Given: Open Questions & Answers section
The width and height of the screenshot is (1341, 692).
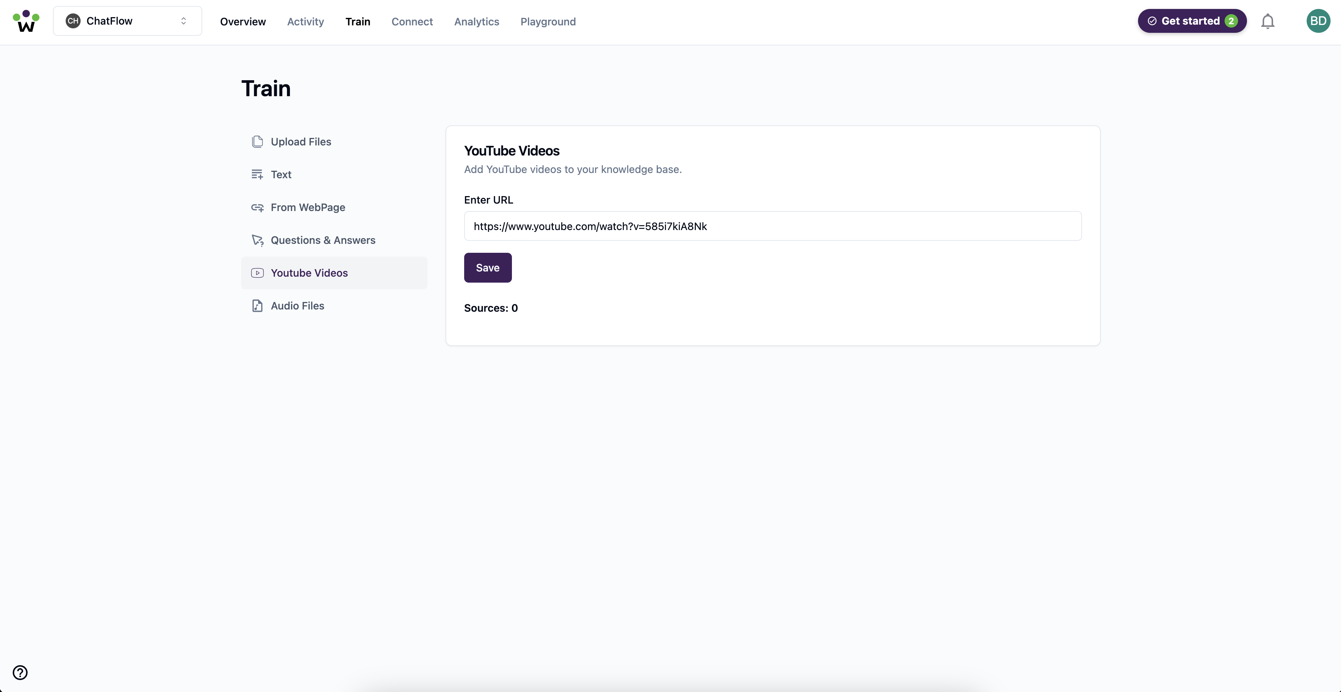Looking at the screenshot, I should click(334, 240).
